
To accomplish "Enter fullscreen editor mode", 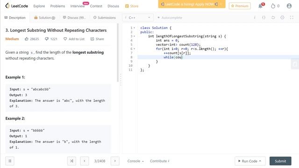I will (x=292, y=18).
